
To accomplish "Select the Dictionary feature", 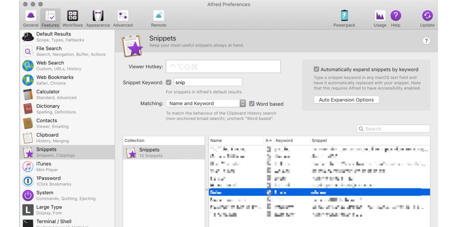I will 68,109.
